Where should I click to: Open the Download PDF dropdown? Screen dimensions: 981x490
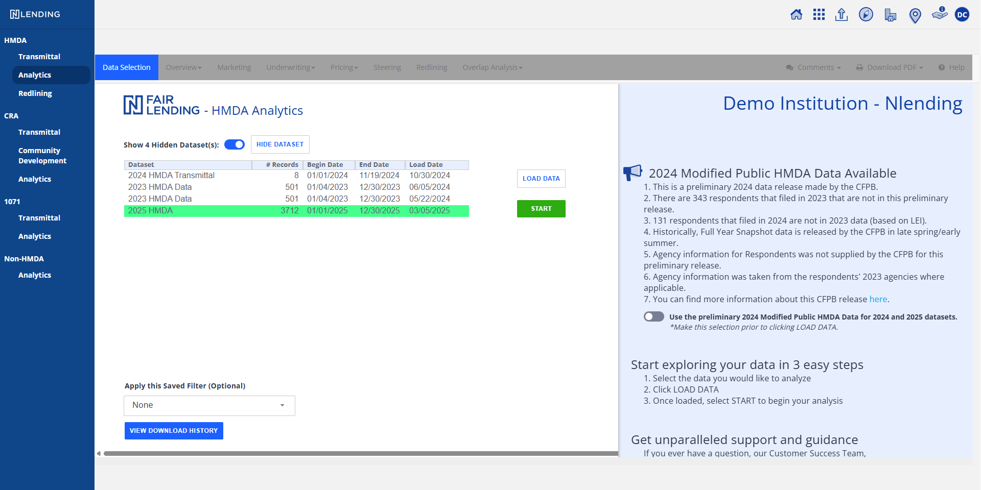pyautogui.click(x=890, y=67)
